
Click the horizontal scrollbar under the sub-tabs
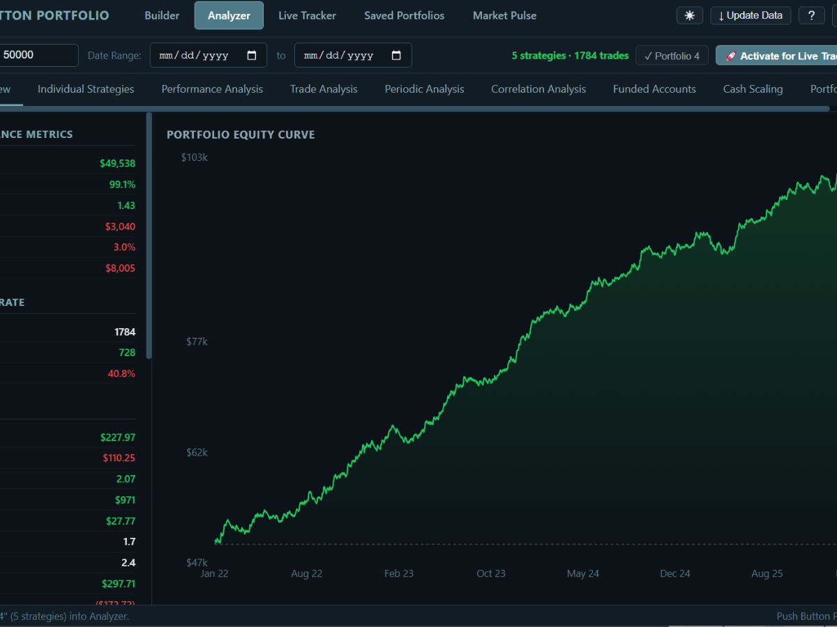(x=414, y=109)
